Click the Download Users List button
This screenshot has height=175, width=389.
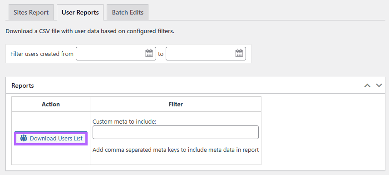[x=51, y=138]
